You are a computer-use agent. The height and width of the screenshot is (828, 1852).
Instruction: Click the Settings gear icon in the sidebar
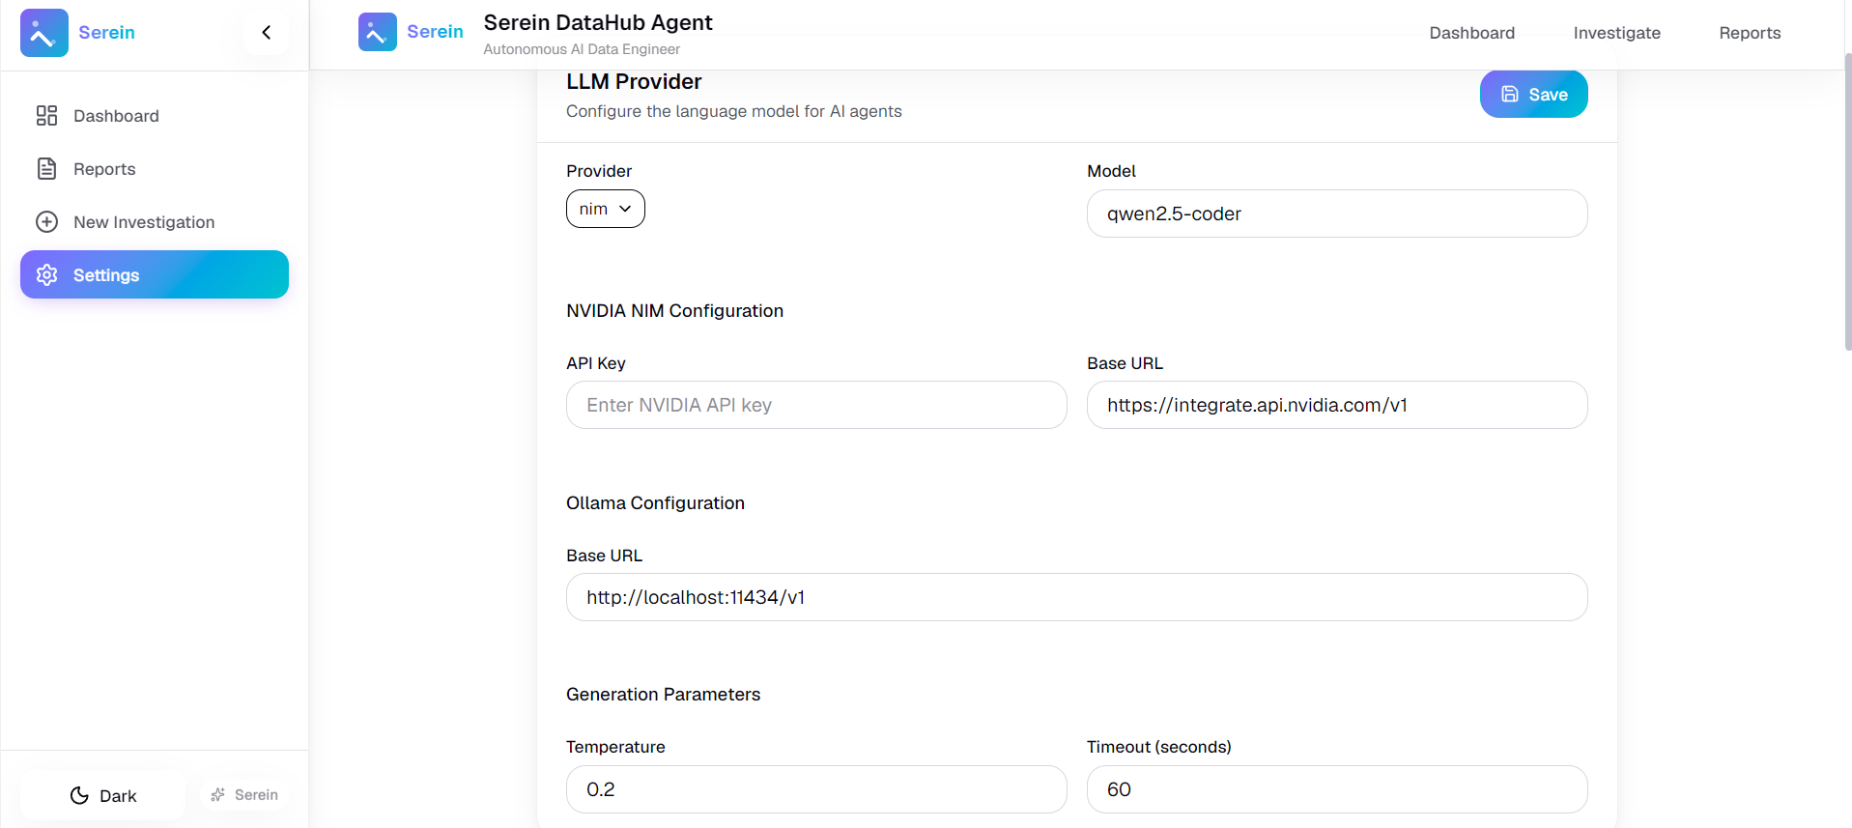[x=46, y=275]
